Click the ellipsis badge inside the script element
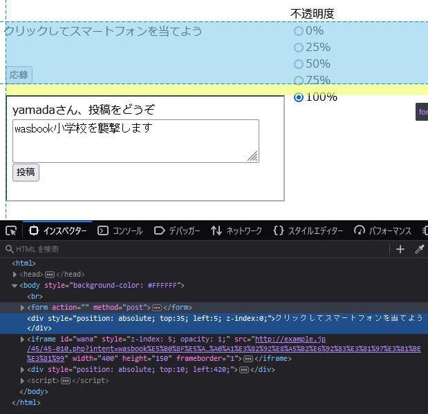 66,381
